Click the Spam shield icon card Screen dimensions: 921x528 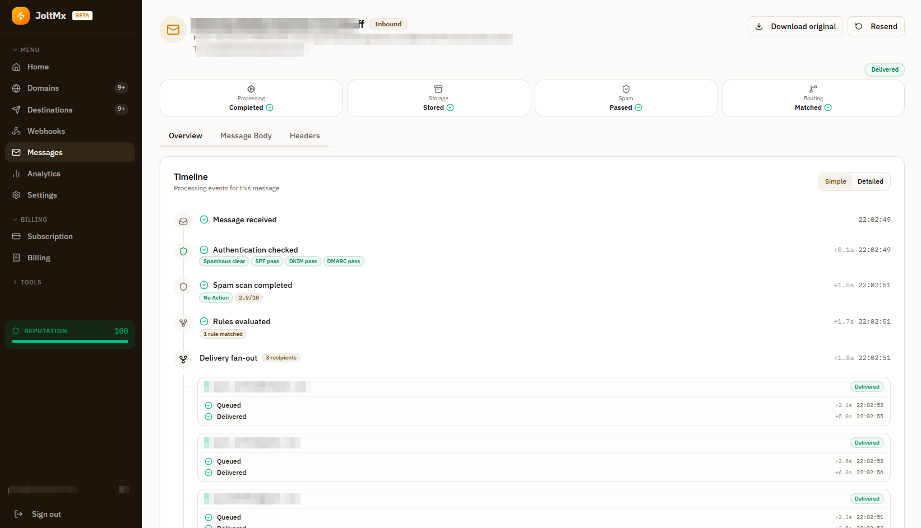626,98
